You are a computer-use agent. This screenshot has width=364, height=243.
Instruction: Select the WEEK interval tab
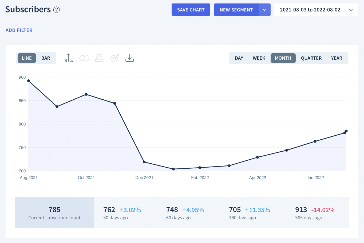click(259, 58)
